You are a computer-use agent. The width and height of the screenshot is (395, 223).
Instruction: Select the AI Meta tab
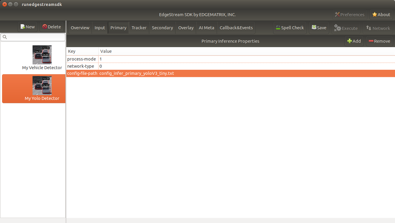207,28
